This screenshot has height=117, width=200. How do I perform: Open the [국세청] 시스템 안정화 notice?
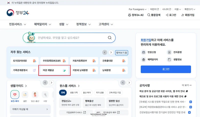pyautogui.click(x=163, y=102)
